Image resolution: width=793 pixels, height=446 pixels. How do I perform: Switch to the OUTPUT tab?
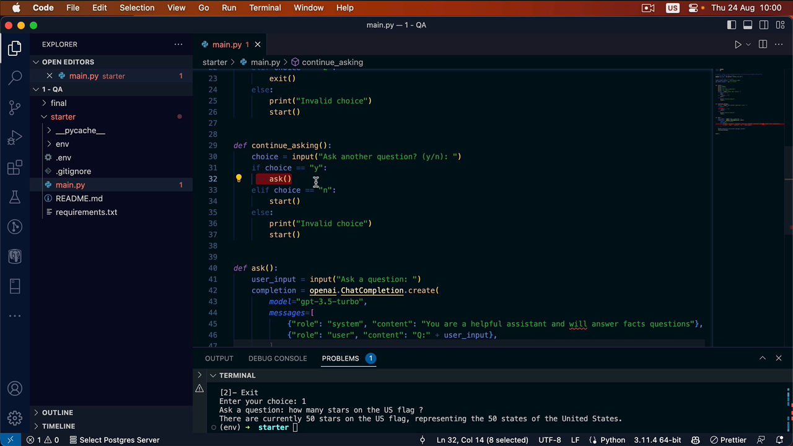point(219,358)
